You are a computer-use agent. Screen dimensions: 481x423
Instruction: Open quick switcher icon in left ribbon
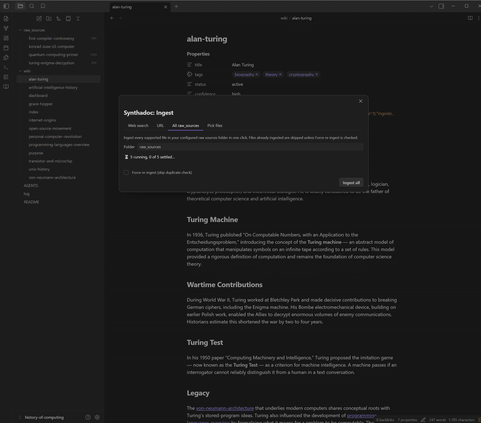[6, 19]
